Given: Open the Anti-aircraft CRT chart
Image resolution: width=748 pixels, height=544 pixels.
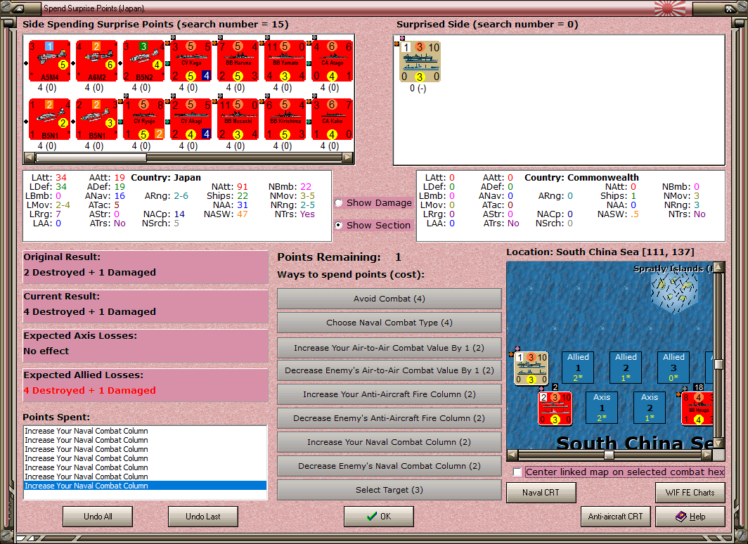Looking at the screenshot, I should pos(615,517).
